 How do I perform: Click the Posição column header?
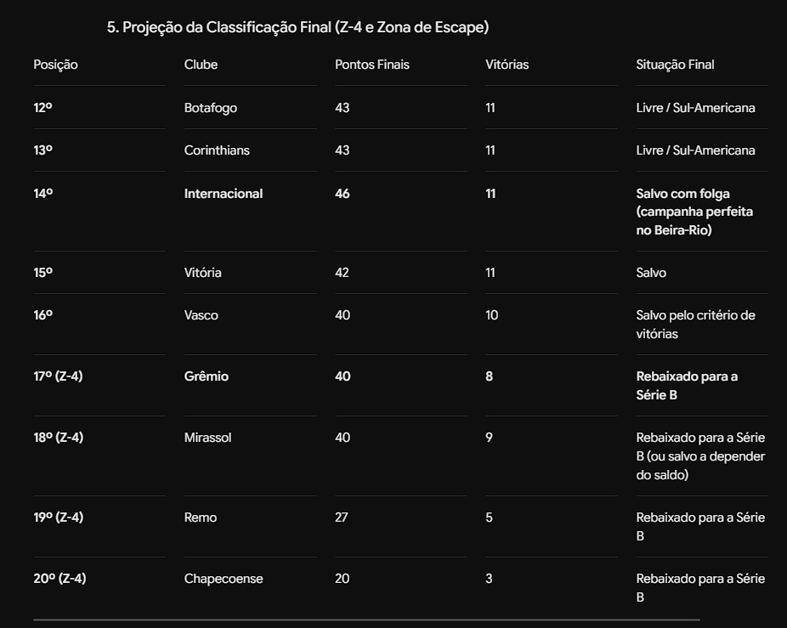click(x=56, y=65)
